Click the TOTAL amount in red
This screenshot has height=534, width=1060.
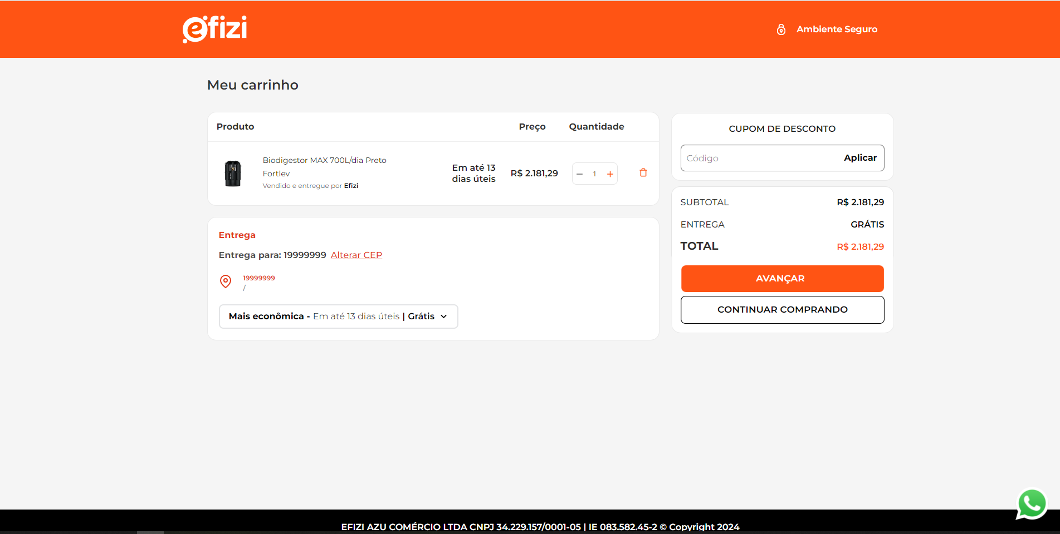(x=860, y=247)
